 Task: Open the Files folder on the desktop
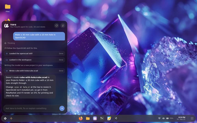click(8, 8)
